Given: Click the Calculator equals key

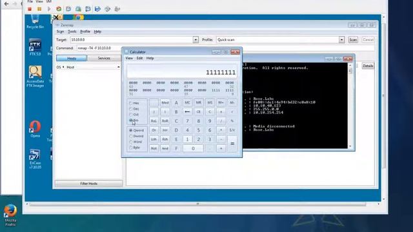Looking at the screenshot, I should (232, 144).
